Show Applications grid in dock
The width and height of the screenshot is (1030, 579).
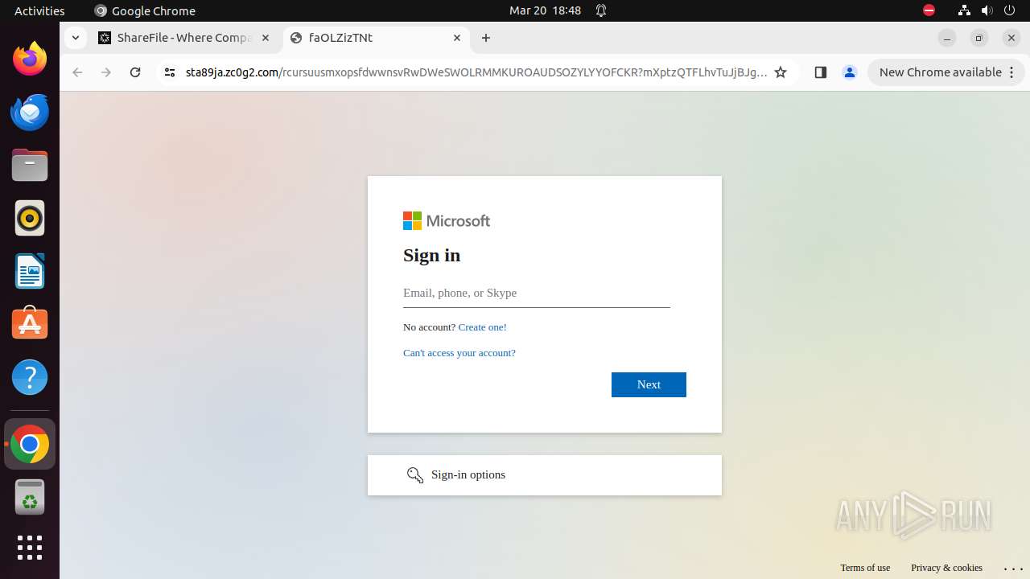30,548
